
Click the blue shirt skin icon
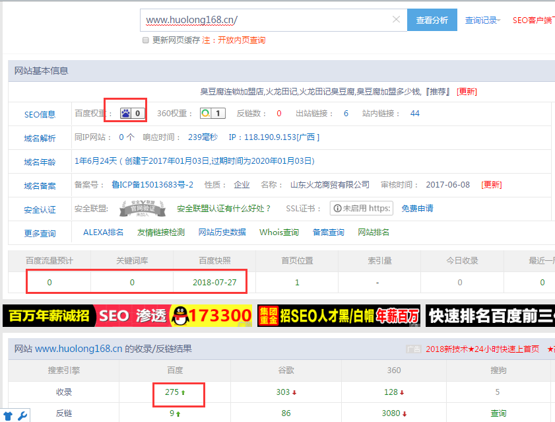tap(8, 415)
